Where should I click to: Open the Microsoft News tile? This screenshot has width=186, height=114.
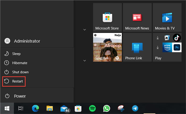[137, 17]
